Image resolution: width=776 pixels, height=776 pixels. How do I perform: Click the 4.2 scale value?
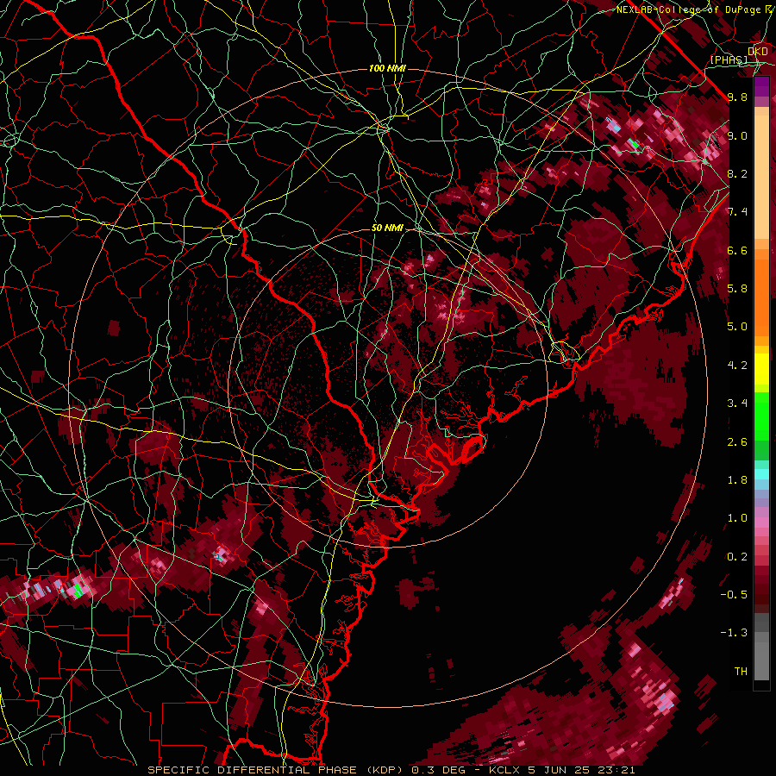click(x=737, y=366)
